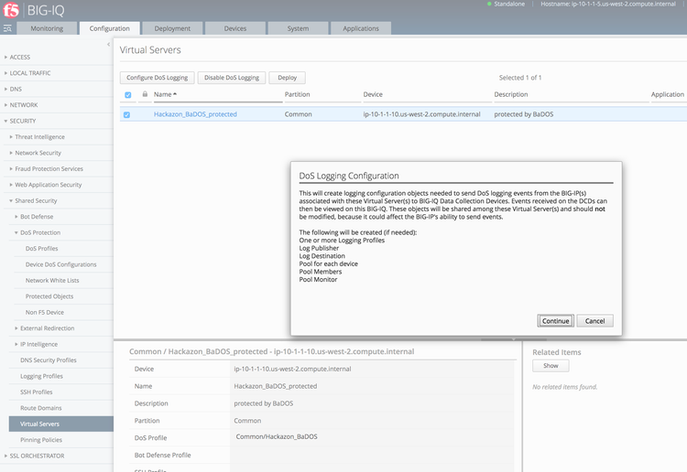687x472 pixels.
Task: Uncheck the Hackazon_BaDOS_protected row checkbox
Action: pyautogui.click(x=127, y=114)
